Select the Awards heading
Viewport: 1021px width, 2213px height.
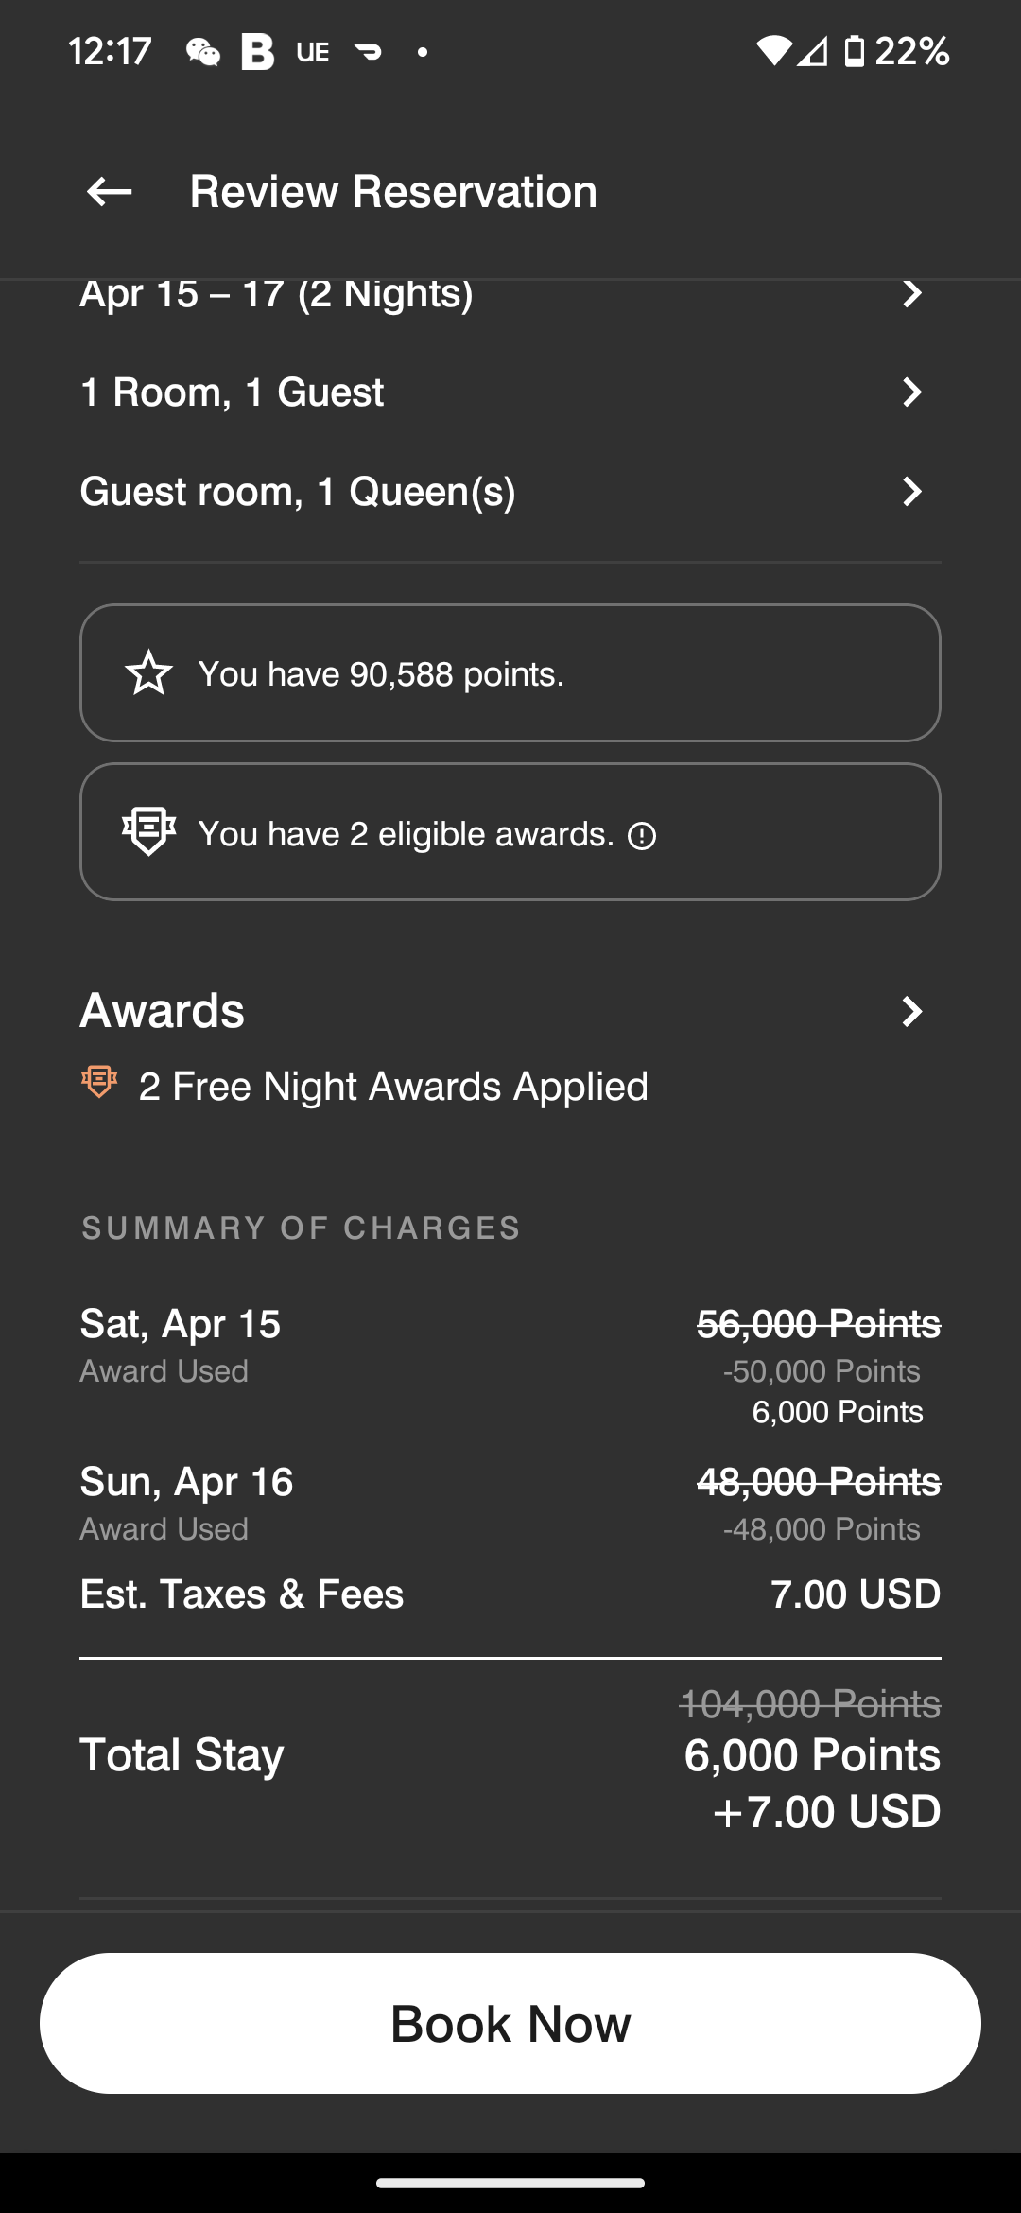click(163, 1011)
